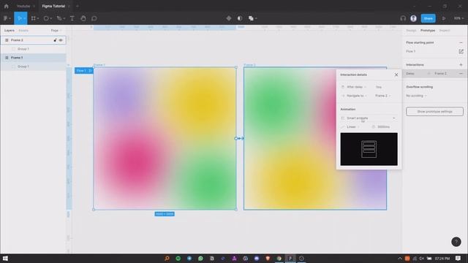
Task: Switch to the Assets tab
Action: [23, 31]
